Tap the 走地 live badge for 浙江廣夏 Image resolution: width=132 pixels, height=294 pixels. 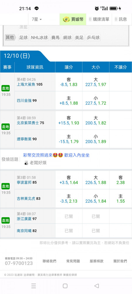coord(5,220)
